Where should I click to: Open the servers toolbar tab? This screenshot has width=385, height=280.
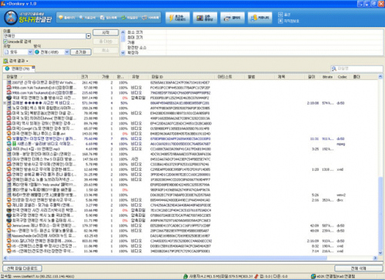point(150,18)
